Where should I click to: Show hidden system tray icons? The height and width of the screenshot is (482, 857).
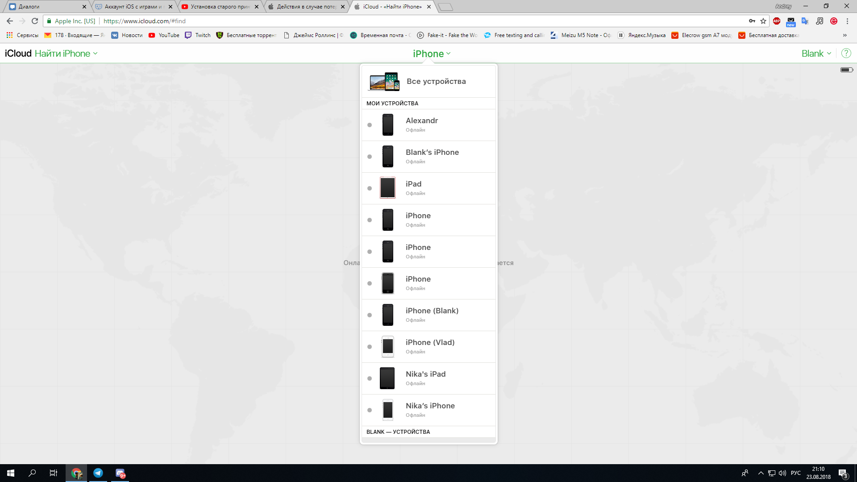761,473
